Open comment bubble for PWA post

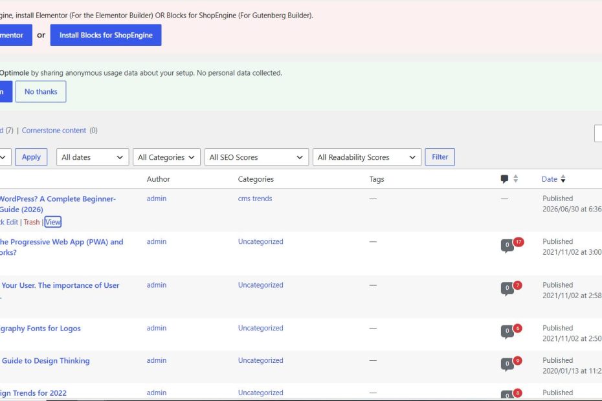click(x=507, y=245)
